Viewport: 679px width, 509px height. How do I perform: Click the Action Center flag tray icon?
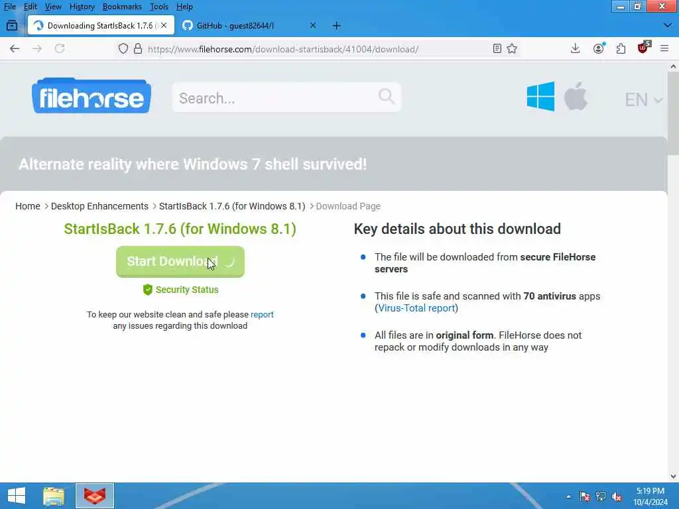[585, 496]
